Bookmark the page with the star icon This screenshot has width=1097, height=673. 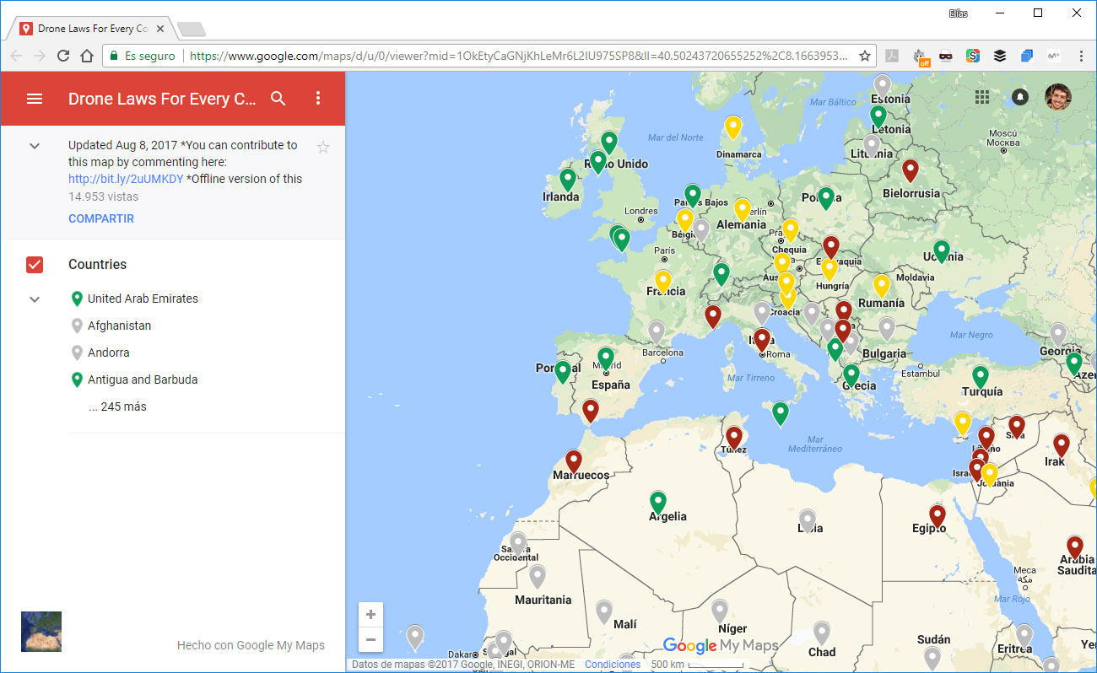(x=865, y=55)
